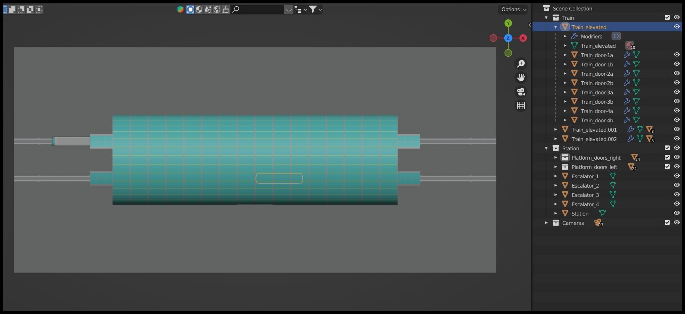The image size is (685, 314).
Task: Click the pan view hand icon
Action: (521, 78)
